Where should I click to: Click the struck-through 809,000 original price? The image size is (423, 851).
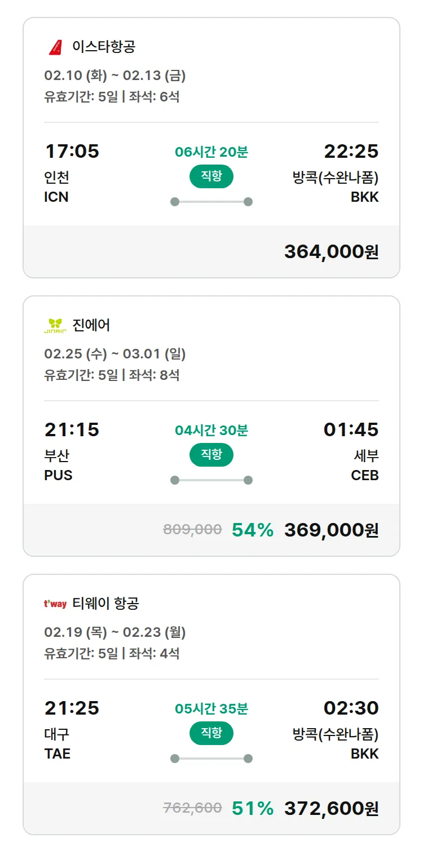[x=192, y=529]
